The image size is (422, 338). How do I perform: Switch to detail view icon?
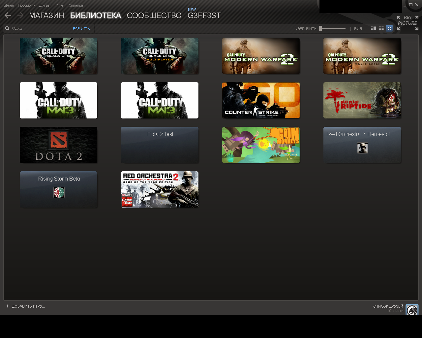374,28
